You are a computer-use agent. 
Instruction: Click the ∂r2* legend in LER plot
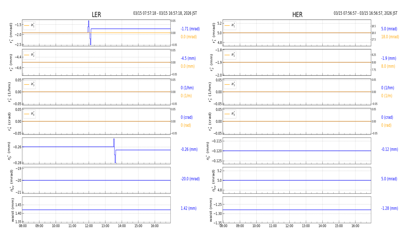coord(30,55)
